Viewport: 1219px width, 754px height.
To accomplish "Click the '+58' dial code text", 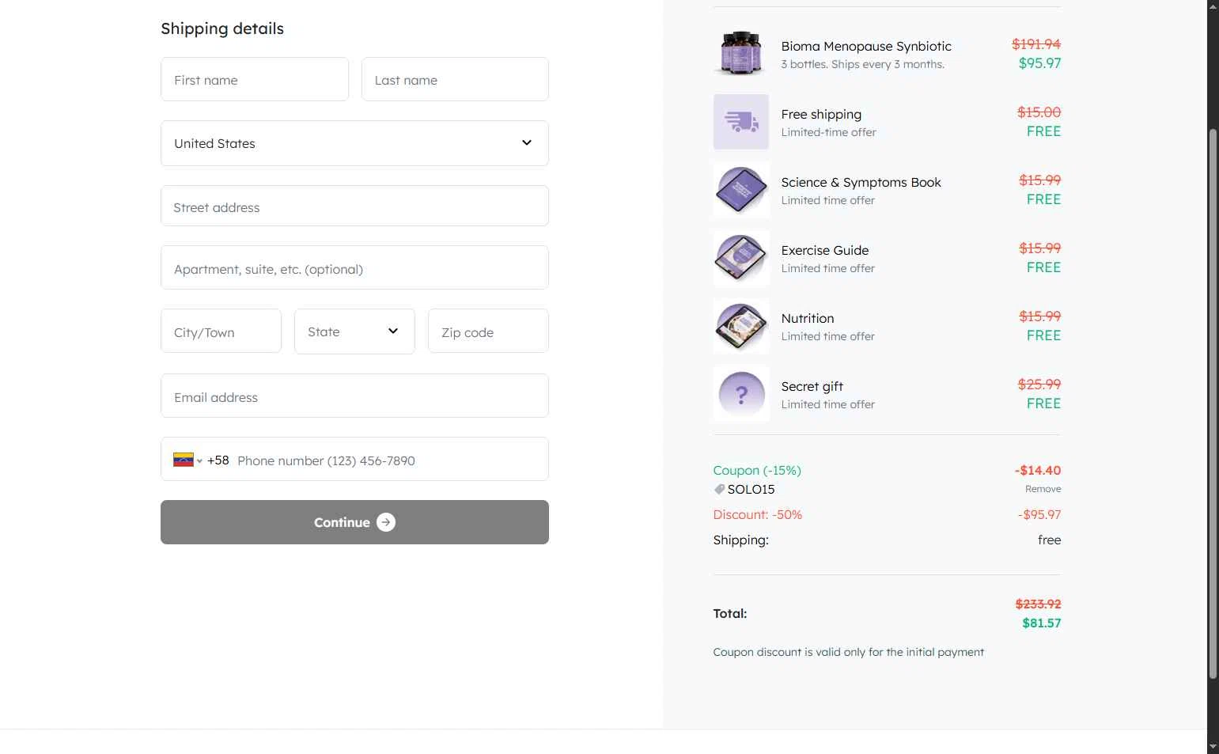I will [218, 460].
